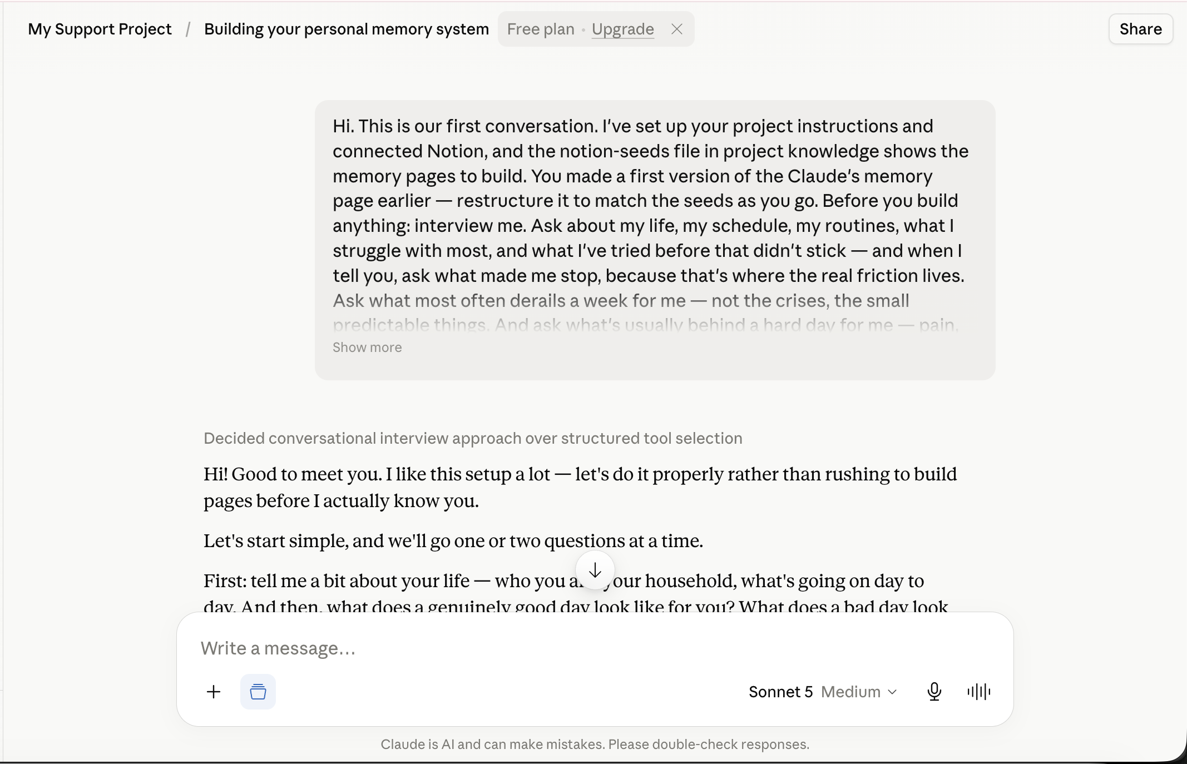Click the AI mistakes disclaimer text
The image size is (1187, 764).
coord(595,745)
